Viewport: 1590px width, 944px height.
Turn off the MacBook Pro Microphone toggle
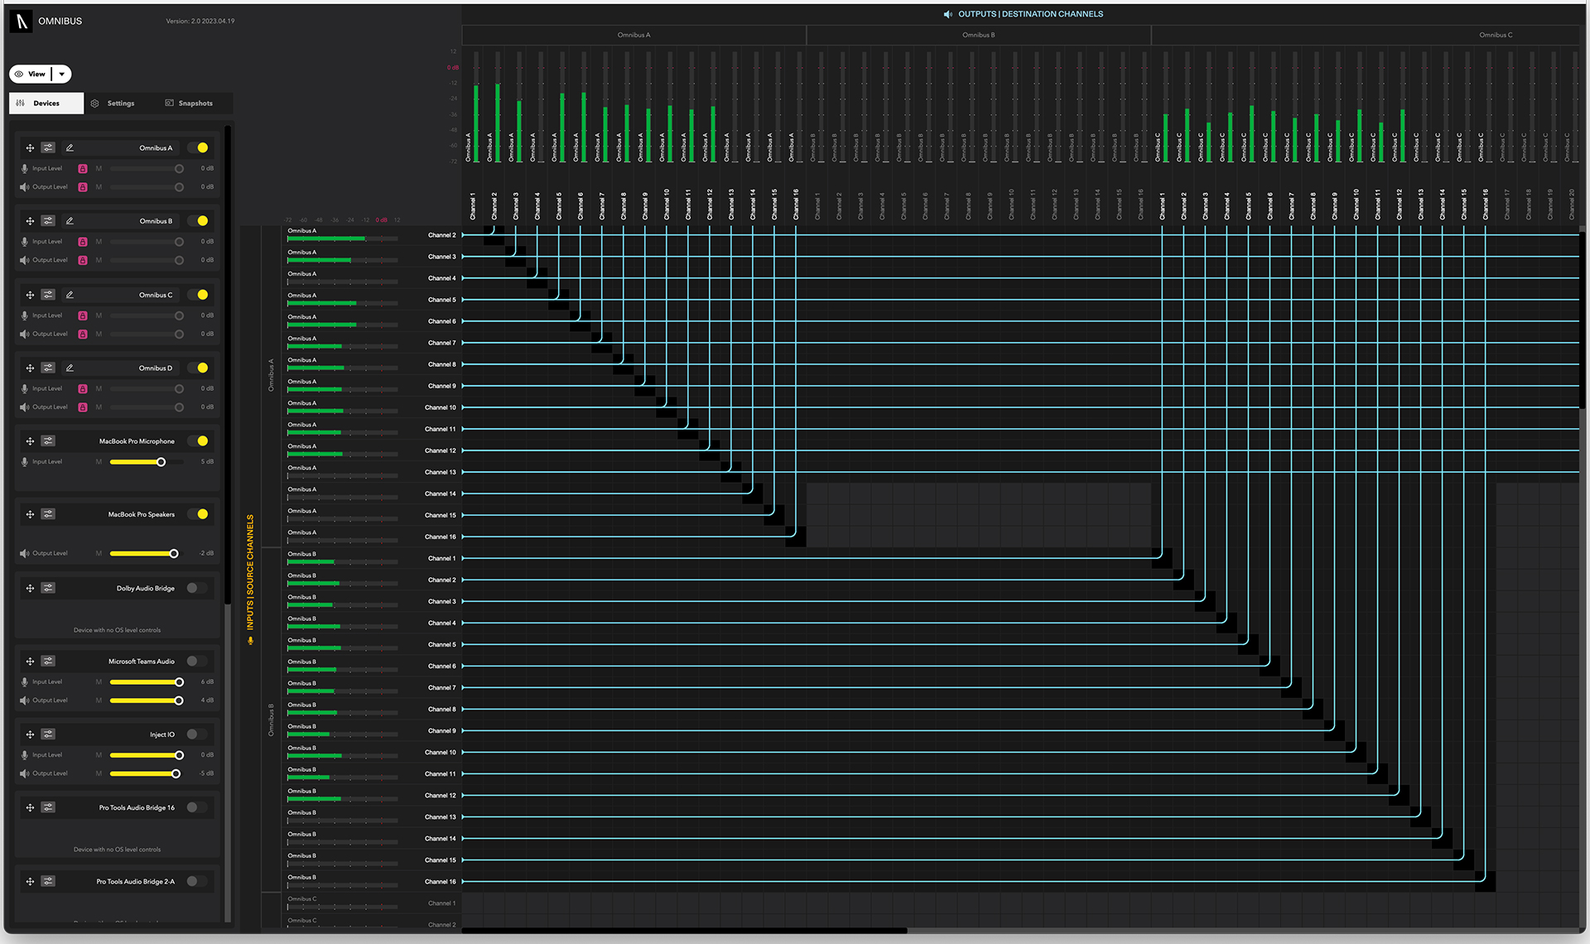(x=198, y=441)
